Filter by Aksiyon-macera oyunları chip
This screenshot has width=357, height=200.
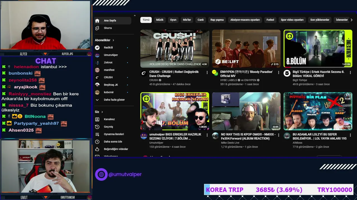pyautogui.click(x=245, y=20)
